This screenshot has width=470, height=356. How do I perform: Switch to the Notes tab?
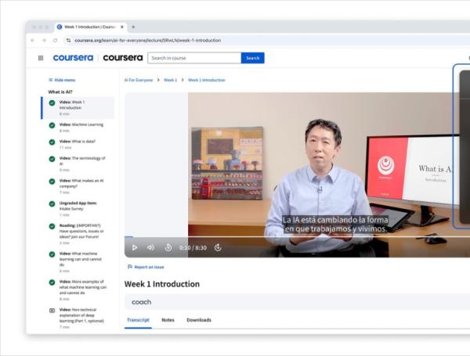(168, 320)
